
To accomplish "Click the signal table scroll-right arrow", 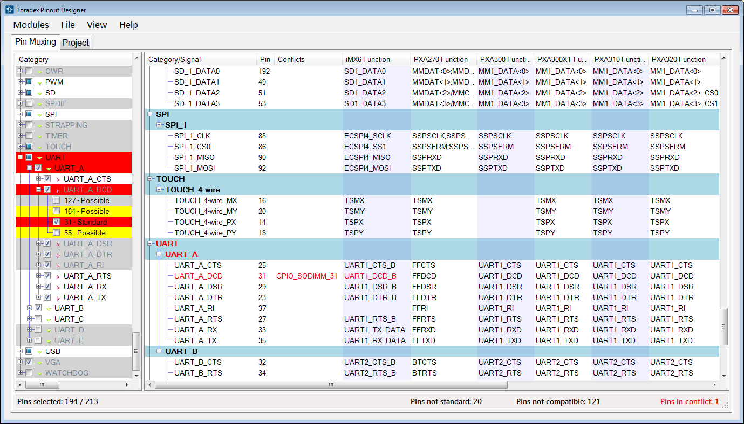I will (715, 385).
